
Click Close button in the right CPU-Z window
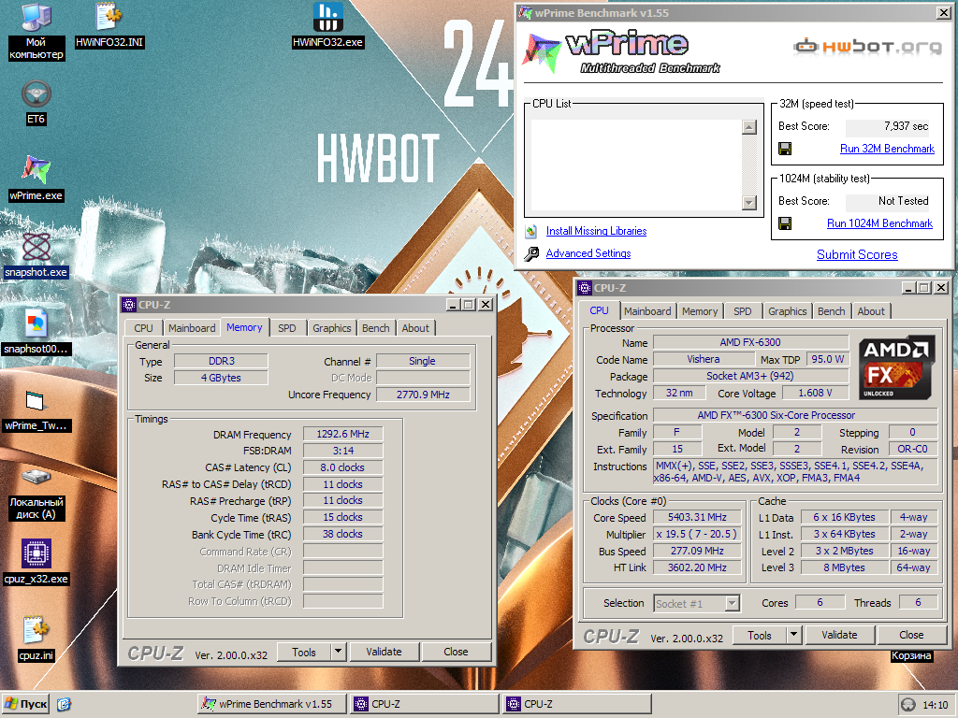pyautogui.click(x=911, y=635)
